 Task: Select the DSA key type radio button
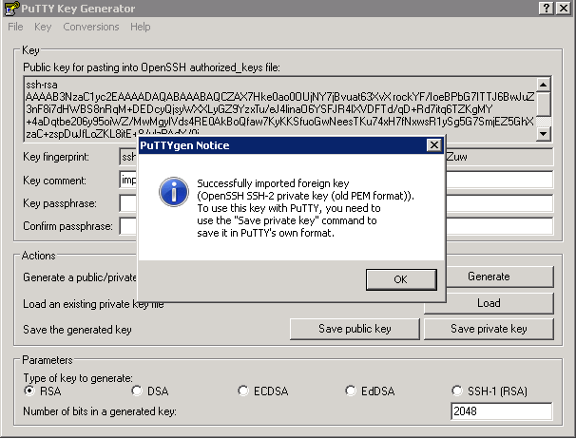click(137, 391)
